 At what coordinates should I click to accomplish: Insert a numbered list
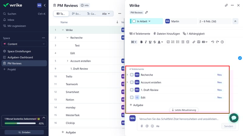coord(173,42)
